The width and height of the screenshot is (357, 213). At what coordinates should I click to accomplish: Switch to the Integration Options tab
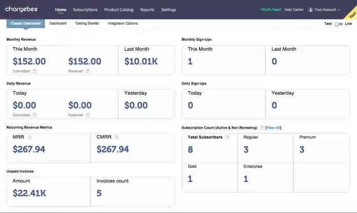tap(123, 24)
